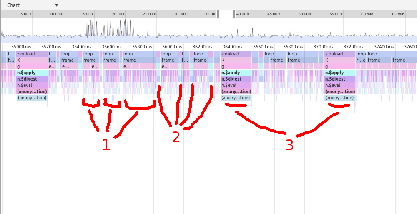This screenshot has height=214, width=417.
Task: Open the Chart view dropdown
Action: tap(56, 5)
